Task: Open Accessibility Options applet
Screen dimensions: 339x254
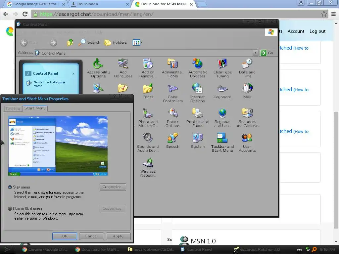Action: (x=98, y=68)
